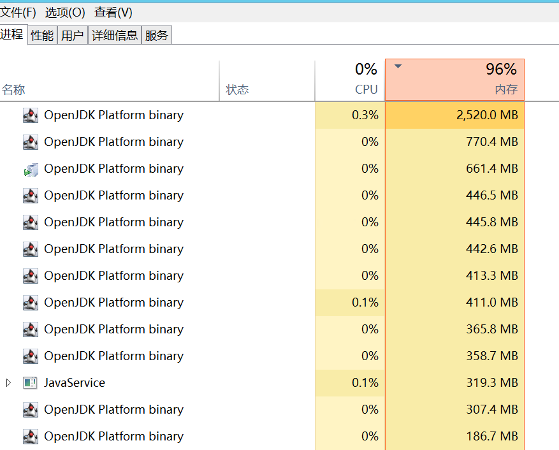Click Java icon of the 445.8 MB process
Screen dimensions: 559x450
click(x=31, y=222)
